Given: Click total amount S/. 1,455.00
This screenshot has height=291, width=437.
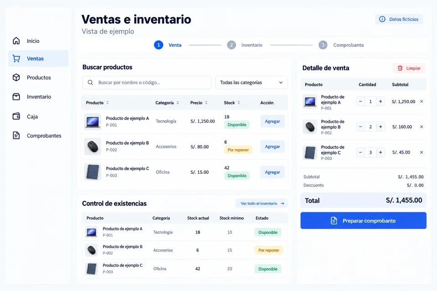Looking at the screenshot, I should coord(404,200).
